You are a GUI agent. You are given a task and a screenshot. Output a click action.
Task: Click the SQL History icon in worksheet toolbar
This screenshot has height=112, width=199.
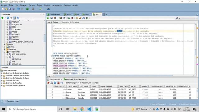coord(84,18)
